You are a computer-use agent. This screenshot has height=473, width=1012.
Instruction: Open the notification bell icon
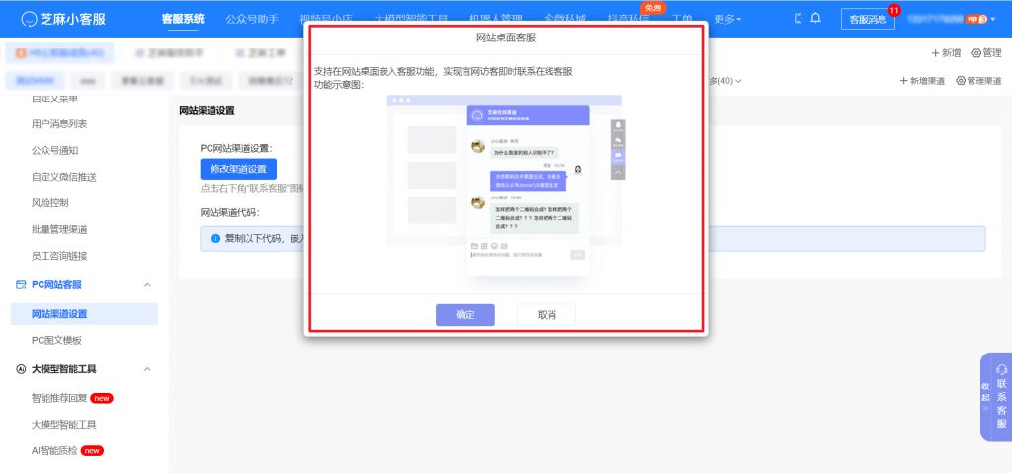click(814, 19)
